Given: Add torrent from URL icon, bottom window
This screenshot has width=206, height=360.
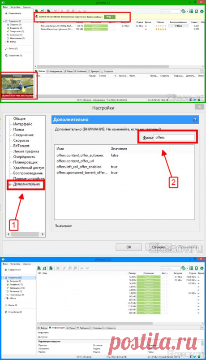Looking at the screenshot, I should coord(45,268).
